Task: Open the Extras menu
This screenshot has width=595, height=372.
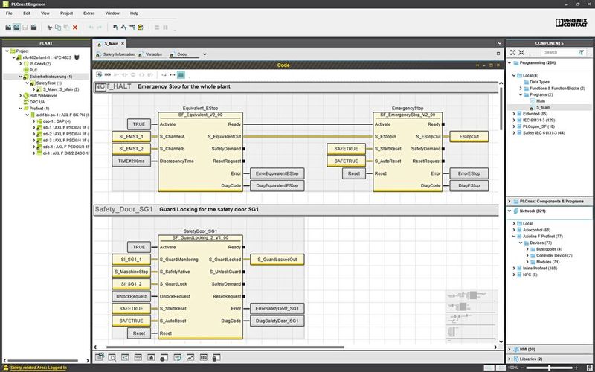Action: coord(89,13)
